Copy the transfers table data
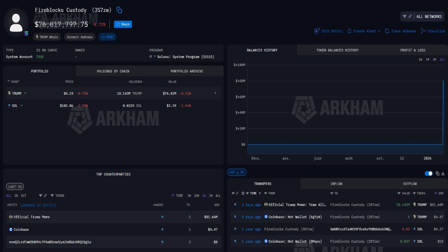This screenshot has width=448, height=252. (438, 174)
